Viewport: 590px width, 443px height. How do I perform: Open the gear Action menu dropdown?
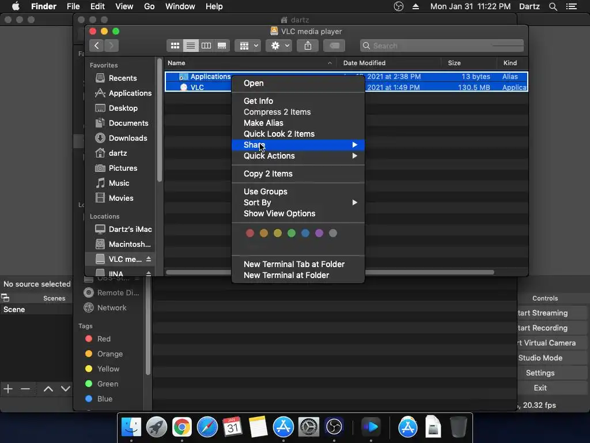point(279,46)
